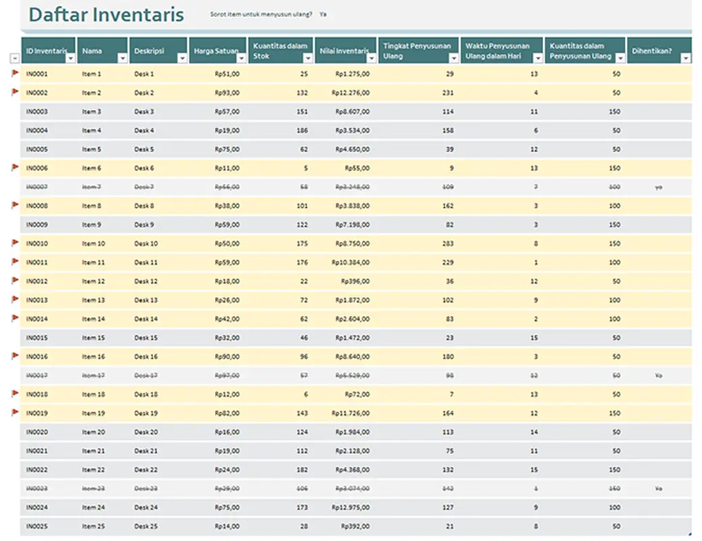
Task: Select the 'Ya' highlight reorder value cell
Action: point(323,14)
